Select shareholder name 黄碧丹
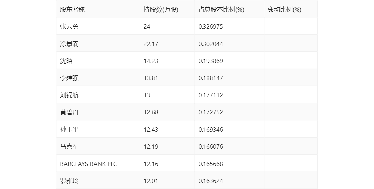The image size is (374, 189). click(69, 112)
